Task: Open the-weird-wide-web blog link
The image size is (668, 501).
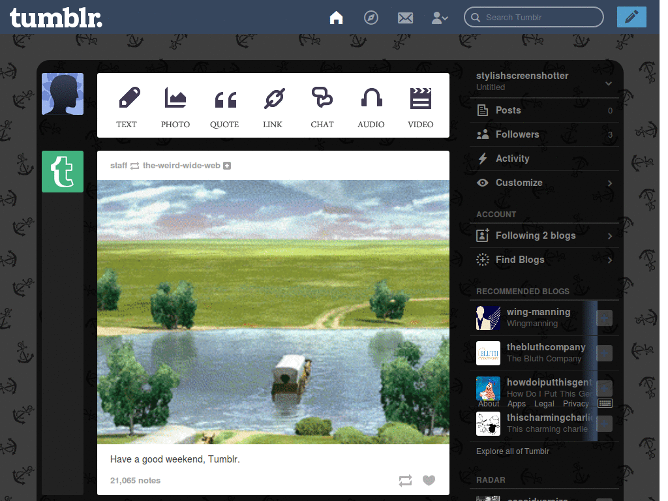Action: point(181,165)
